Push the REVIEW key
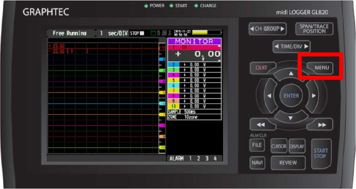 click(x=288, y=163)
